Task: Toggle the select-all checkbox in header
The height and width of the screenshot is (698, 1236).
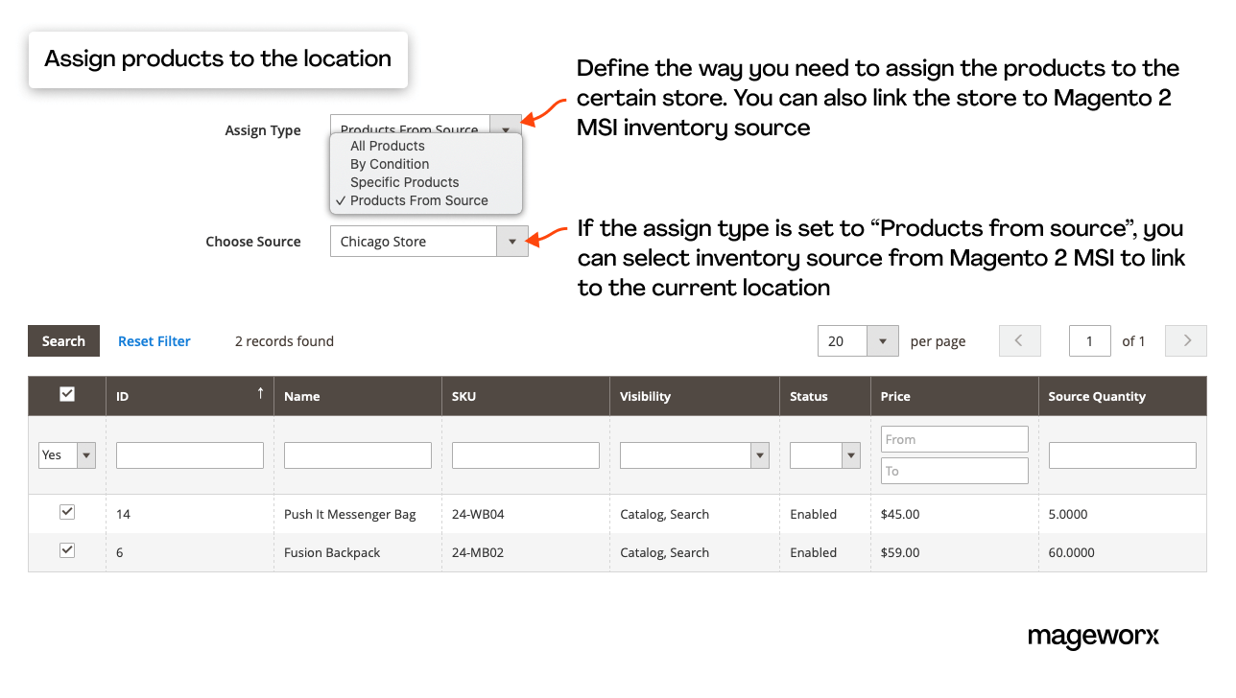Action: tap(67, 394)
